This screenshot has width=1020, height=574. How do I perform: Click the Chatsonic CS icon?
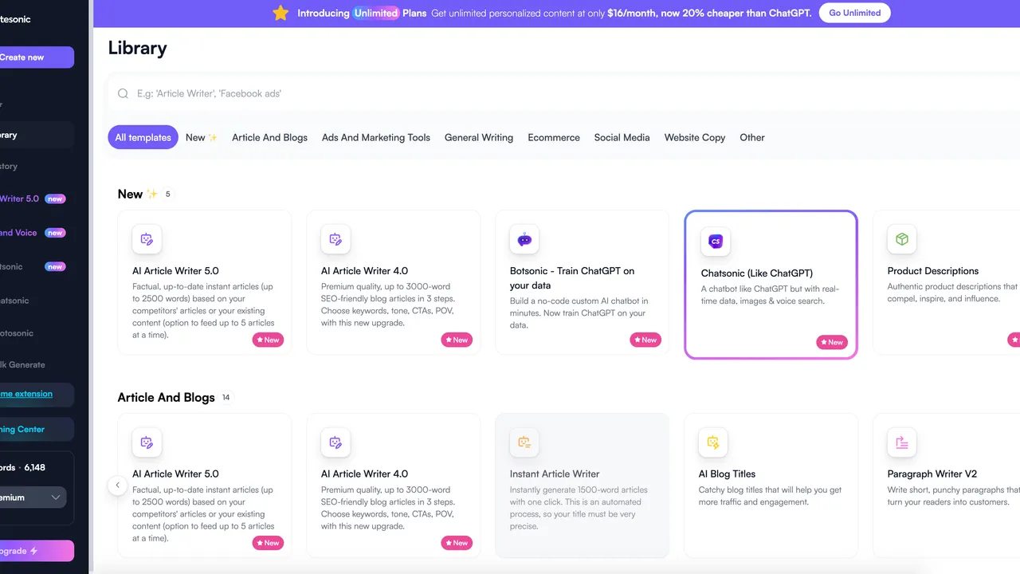pyautogui.click(x=716, y=241)
